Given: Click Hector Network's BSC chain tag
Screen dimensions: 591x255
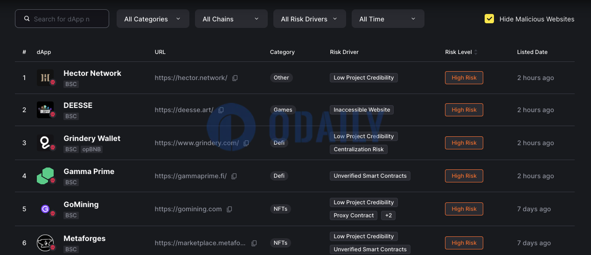Looking at the screenshot, I should tap(71, 84).
